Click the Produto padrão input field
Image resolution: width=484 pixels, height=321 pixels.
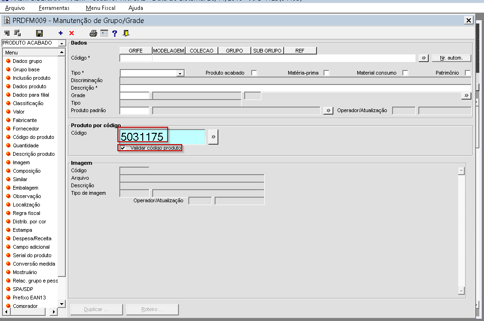pos(134,110)
